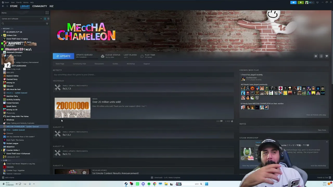Open 1st Emote Contest Results Announcement
Screen dimensions: 333x187
(115, 173)
